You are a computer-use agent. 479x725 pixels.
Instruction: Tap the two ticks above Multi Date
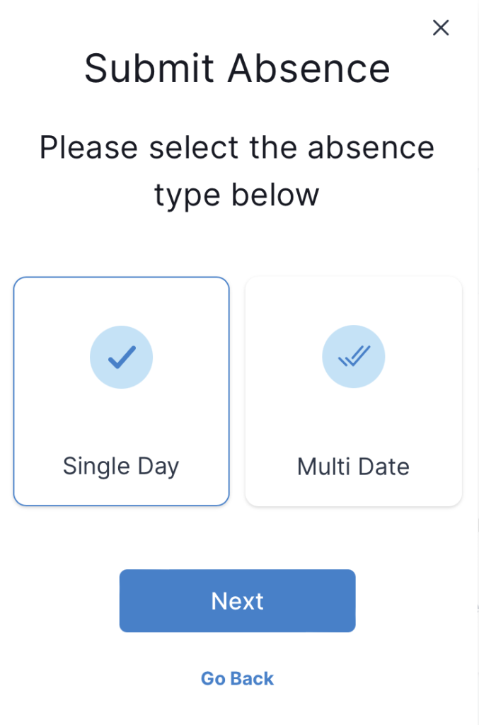(x=353, y=357)
